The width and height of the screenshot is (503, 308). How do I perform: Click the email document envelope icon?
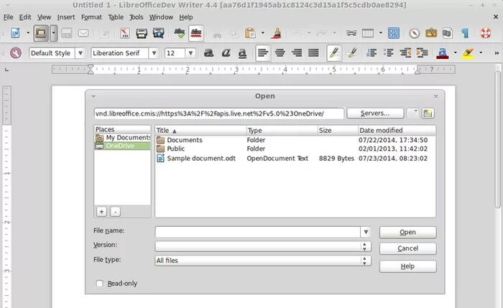(x=83, y=33)
